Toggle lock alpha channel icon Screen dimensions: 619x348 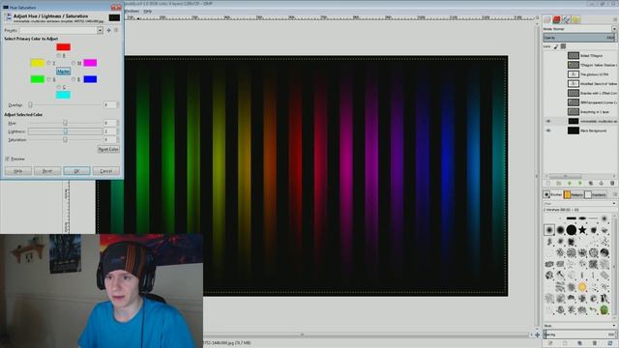(x=563, y=46)
